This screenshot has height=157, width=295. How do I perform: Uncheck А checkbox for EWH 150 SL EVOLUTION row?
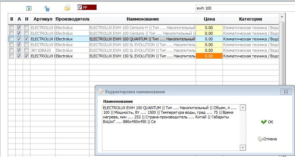click(19, 56)
